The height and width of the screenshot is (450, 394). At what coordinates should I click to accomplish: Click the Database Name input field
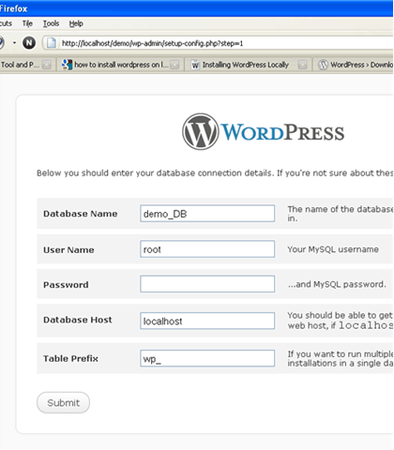coord(207,214)
